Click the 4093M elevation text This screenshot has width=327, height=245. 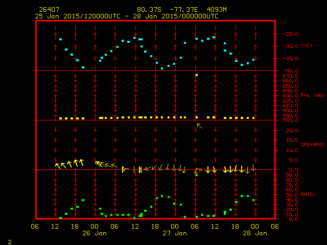click(x=216, y=10)
